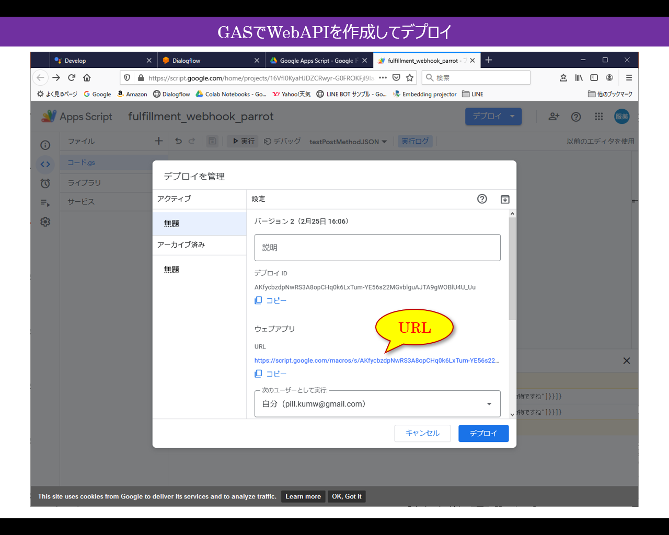
Task: Open the Colab Notebooks bookmark
Action: tap(231, 94)
